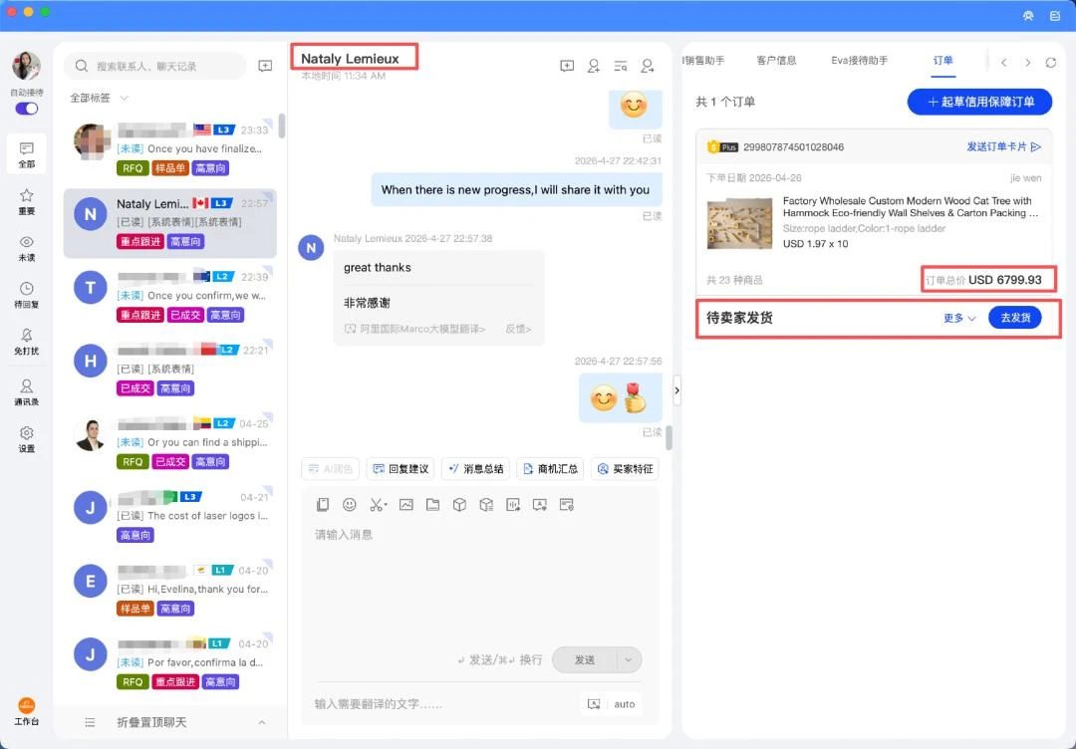
Task: Click the scissors screenshot tool
Action: click(378, 505)
